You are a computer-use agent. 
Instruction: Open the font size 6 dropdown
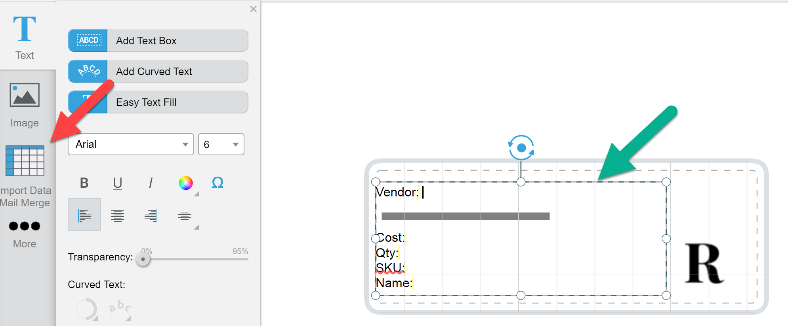tap(221, 144)
